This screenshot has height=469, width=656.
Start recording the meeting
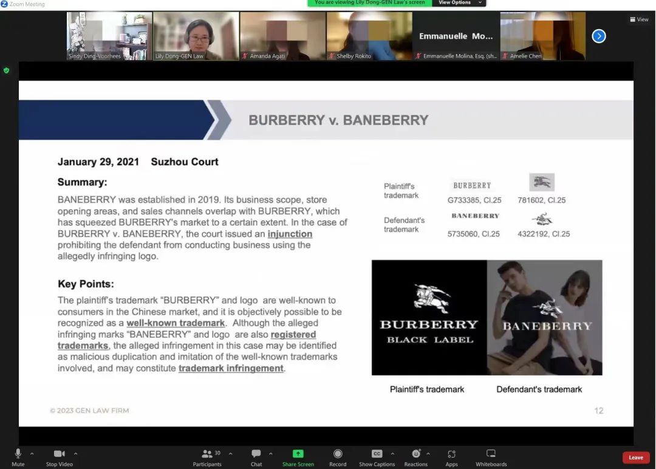(x=338, y=457)
